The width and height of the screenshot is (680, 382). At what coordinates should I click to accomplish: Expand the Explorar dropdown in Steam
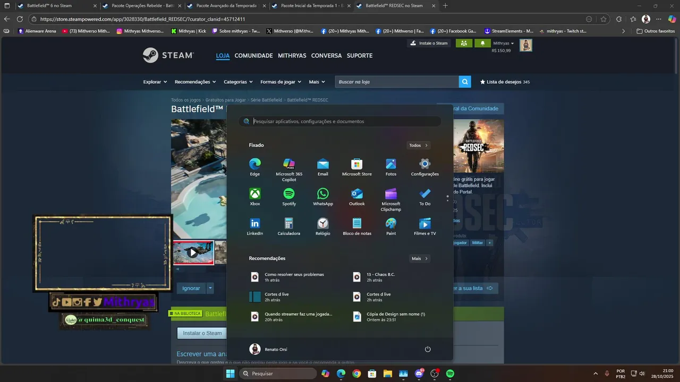click(x=155, y=82)
